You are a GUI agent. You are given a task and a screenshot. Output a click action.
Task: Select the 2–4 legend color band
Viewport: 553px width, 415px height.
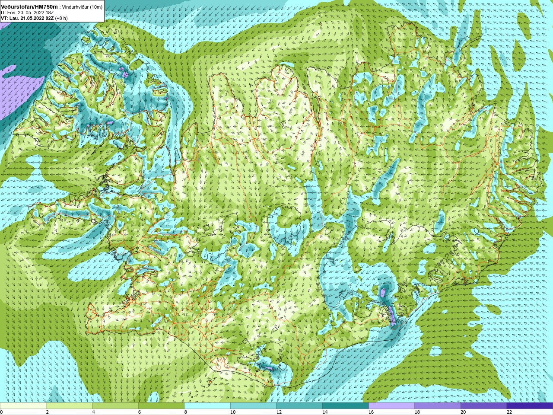[x=69, y=406]
